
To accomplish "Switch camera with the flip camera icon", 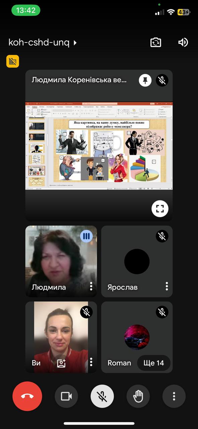I will pyautogui.click(x=156, y=42).
